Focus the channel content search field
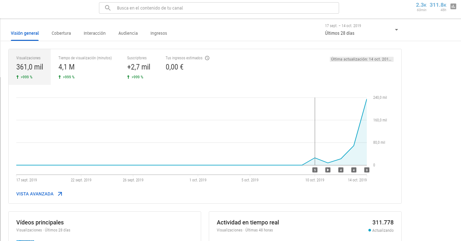This screenshot has height=241, width=461. tap(223, 8)
